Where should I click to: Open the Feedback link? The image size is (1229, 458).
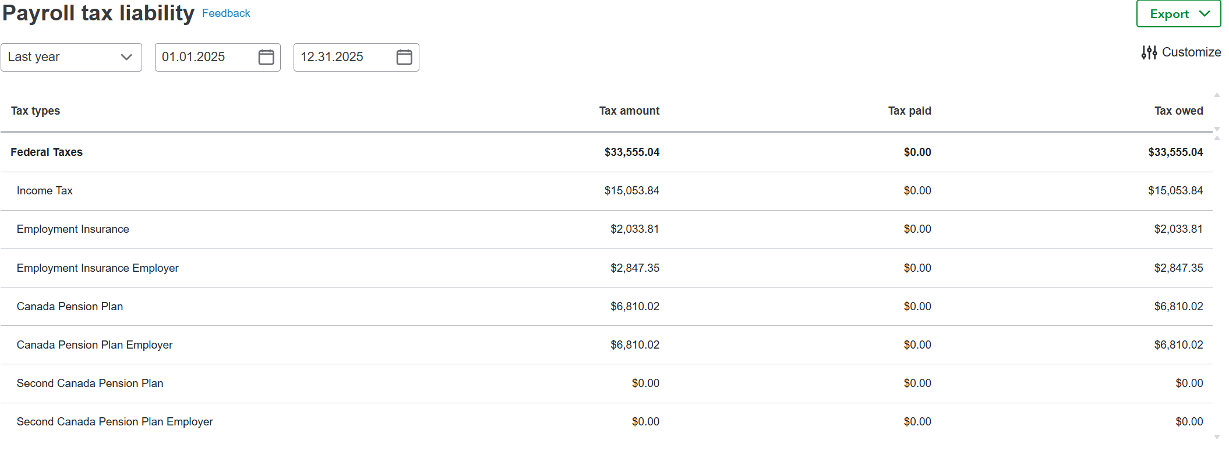click(x=226, y=13)
